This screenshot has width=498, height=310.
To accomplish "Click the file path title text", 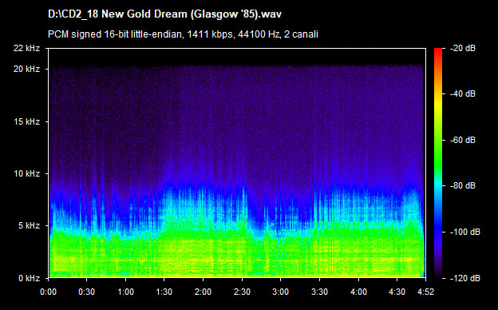I will point(164,14).
